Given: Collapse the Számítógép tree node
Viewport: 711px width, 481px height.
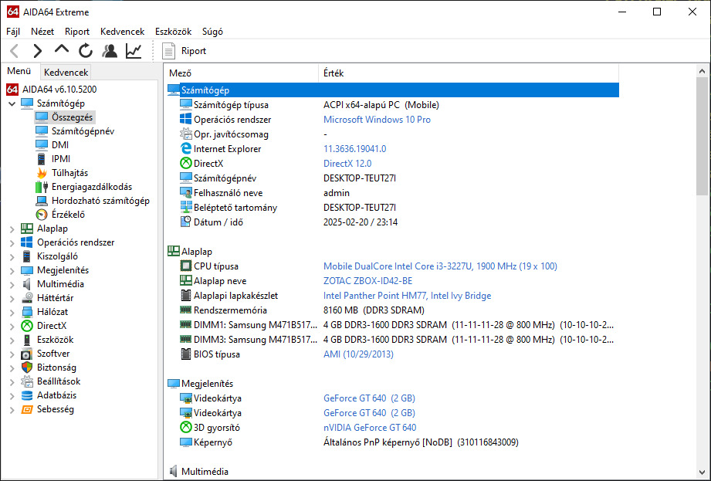Looking at the screenshot, I should [x=12, y=103].
